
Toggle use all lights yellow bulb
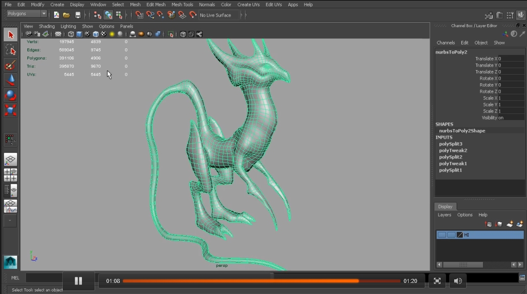(x=112, y=34)
